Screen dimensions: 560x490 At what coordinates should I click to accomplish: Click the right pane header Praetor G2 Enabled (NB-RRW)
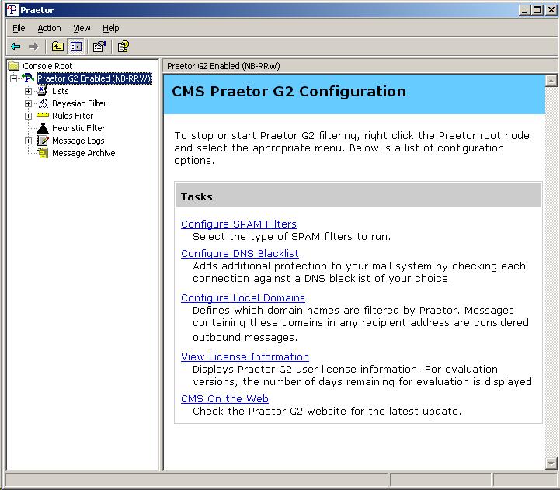coord(224,66)
